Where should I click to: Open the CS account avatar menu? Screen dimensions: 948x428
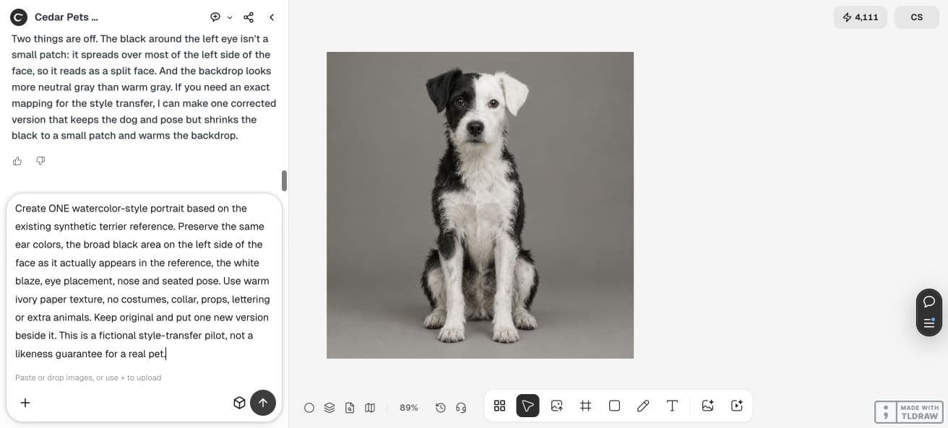click(916, 17)
